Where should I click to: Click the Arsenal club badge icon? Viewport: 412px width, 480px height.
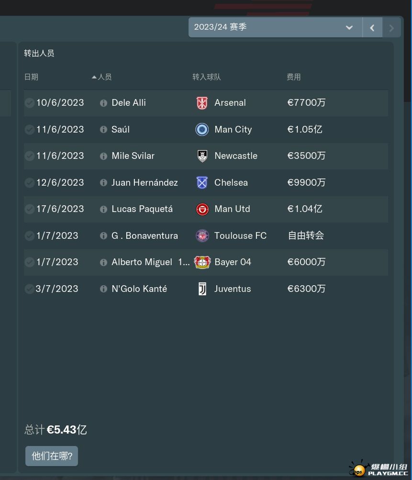pos(202,103)
